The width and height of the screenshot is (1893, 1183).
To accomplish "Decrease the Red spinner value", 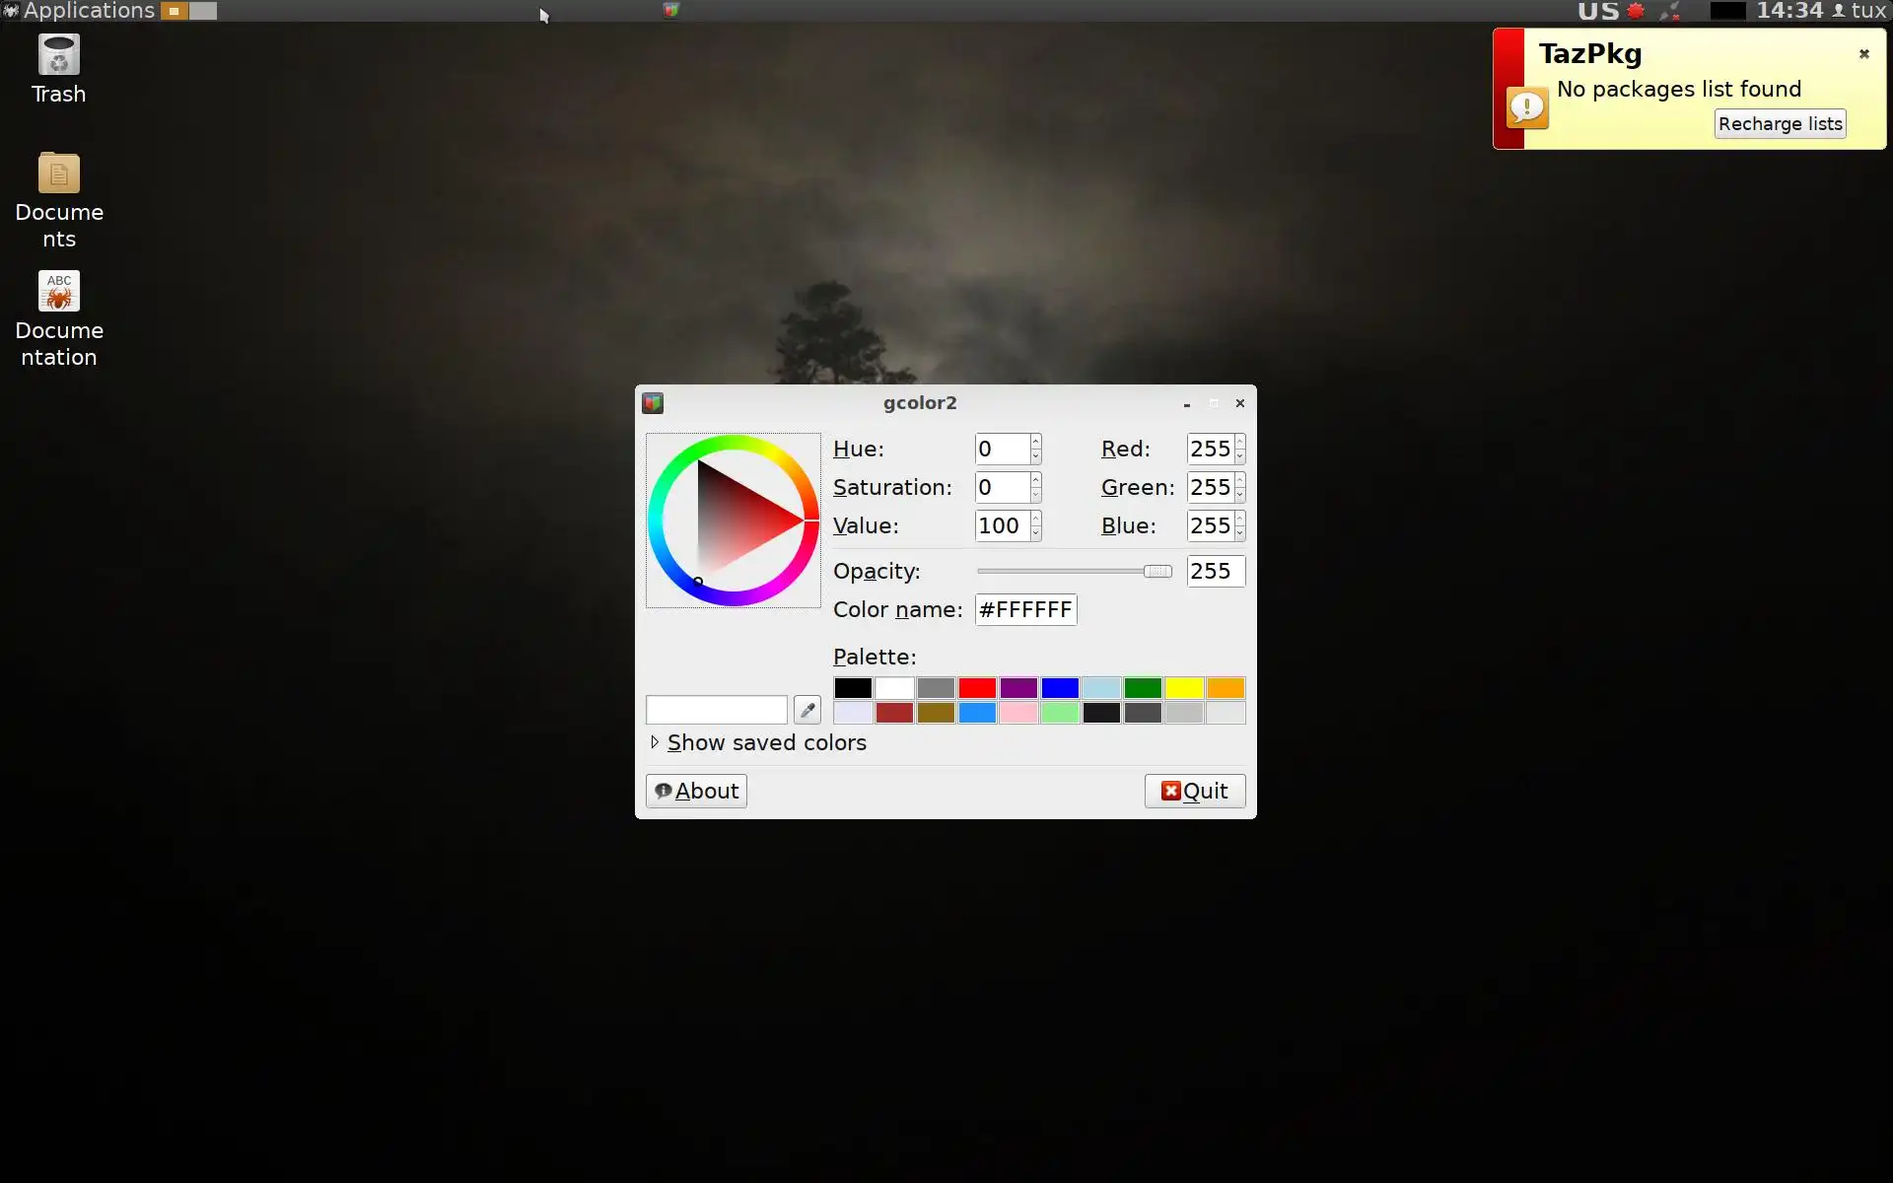I will (x=1239, y=456).
